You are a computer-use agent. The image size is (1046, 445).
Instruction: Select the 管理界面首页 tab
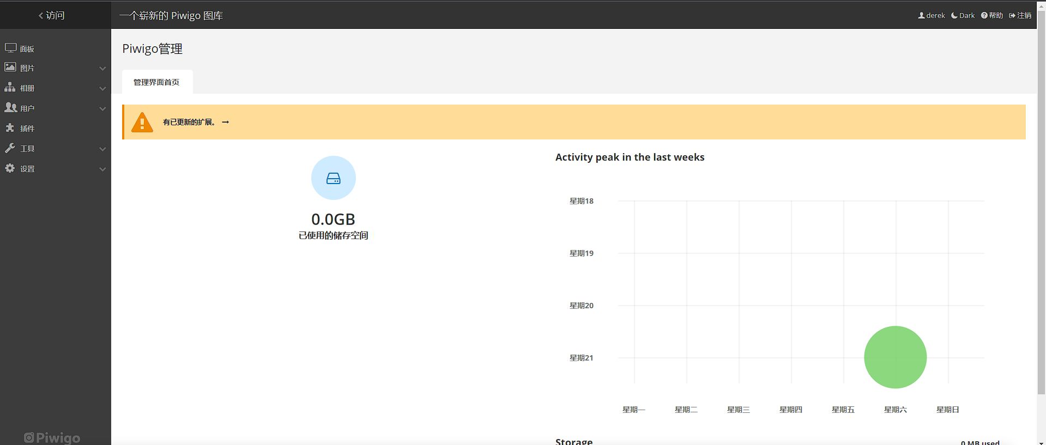pos(156,82)
